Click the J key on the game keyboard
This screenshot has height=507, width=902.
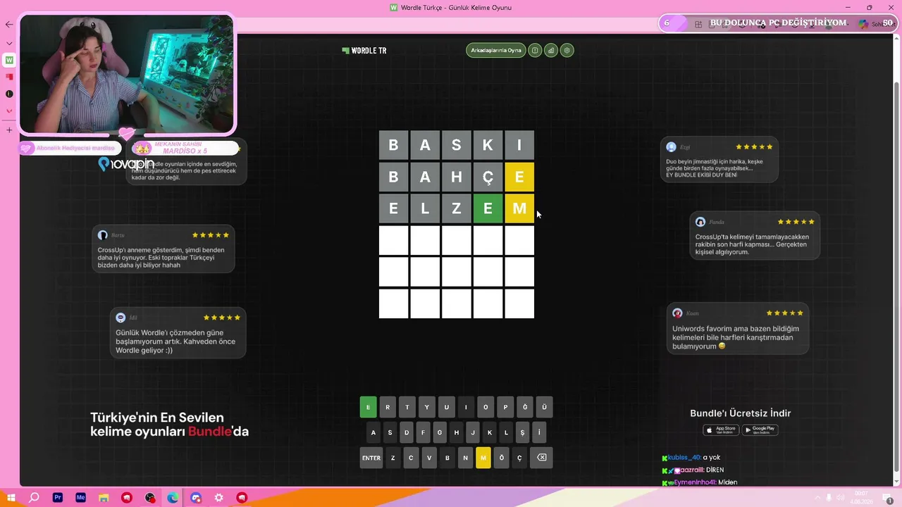click(473, 432)
